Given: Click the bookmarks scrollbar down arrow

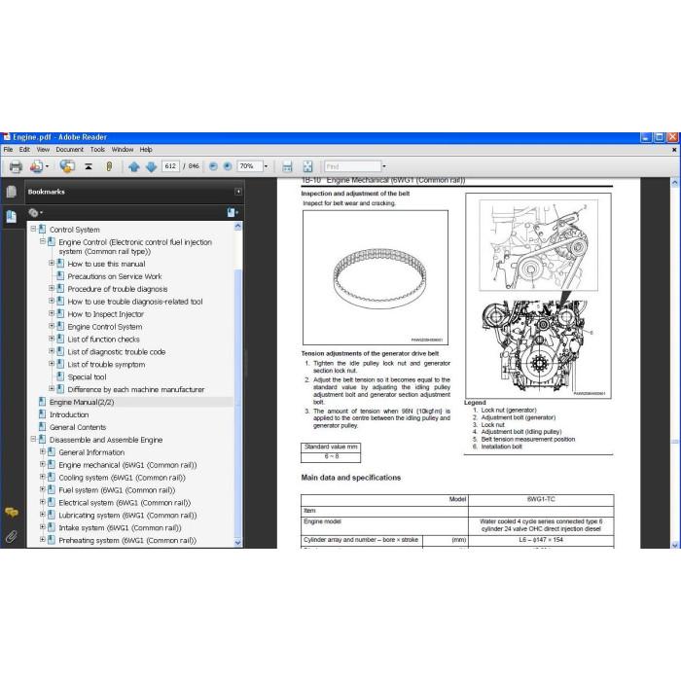Looking at the screenshot, I should pos(237,543).
